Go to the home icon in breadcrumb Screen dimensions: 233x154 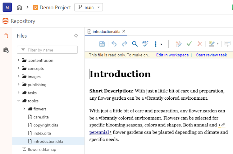[x=20, y=7]
